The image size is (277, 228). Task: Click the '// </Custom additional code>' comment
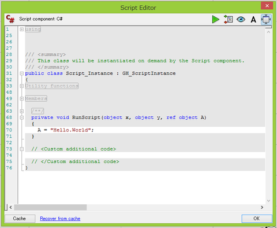coord(75,161)
